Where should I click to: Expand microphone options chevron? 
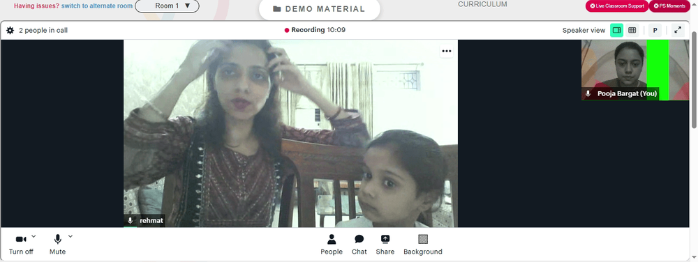[x=70, y=236]
